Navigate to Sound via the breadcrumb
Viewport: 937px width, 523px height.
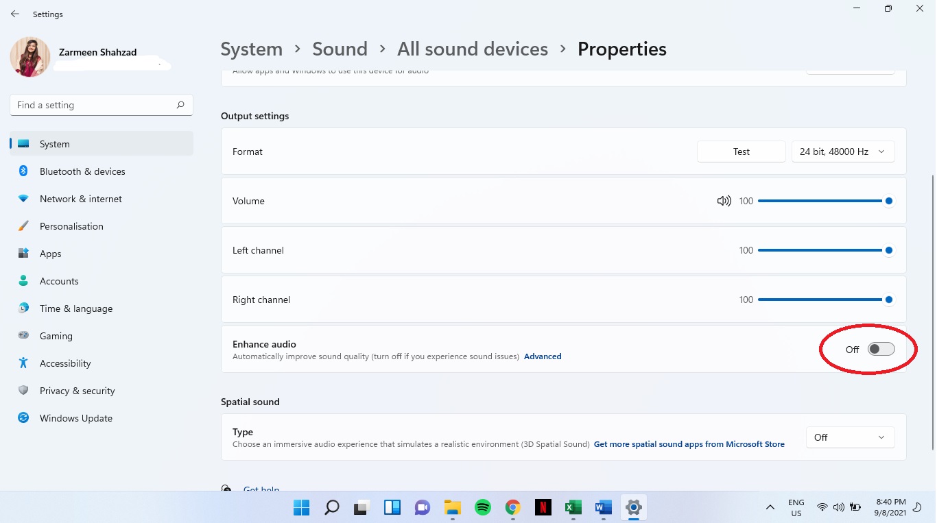[x=340, y=49]
